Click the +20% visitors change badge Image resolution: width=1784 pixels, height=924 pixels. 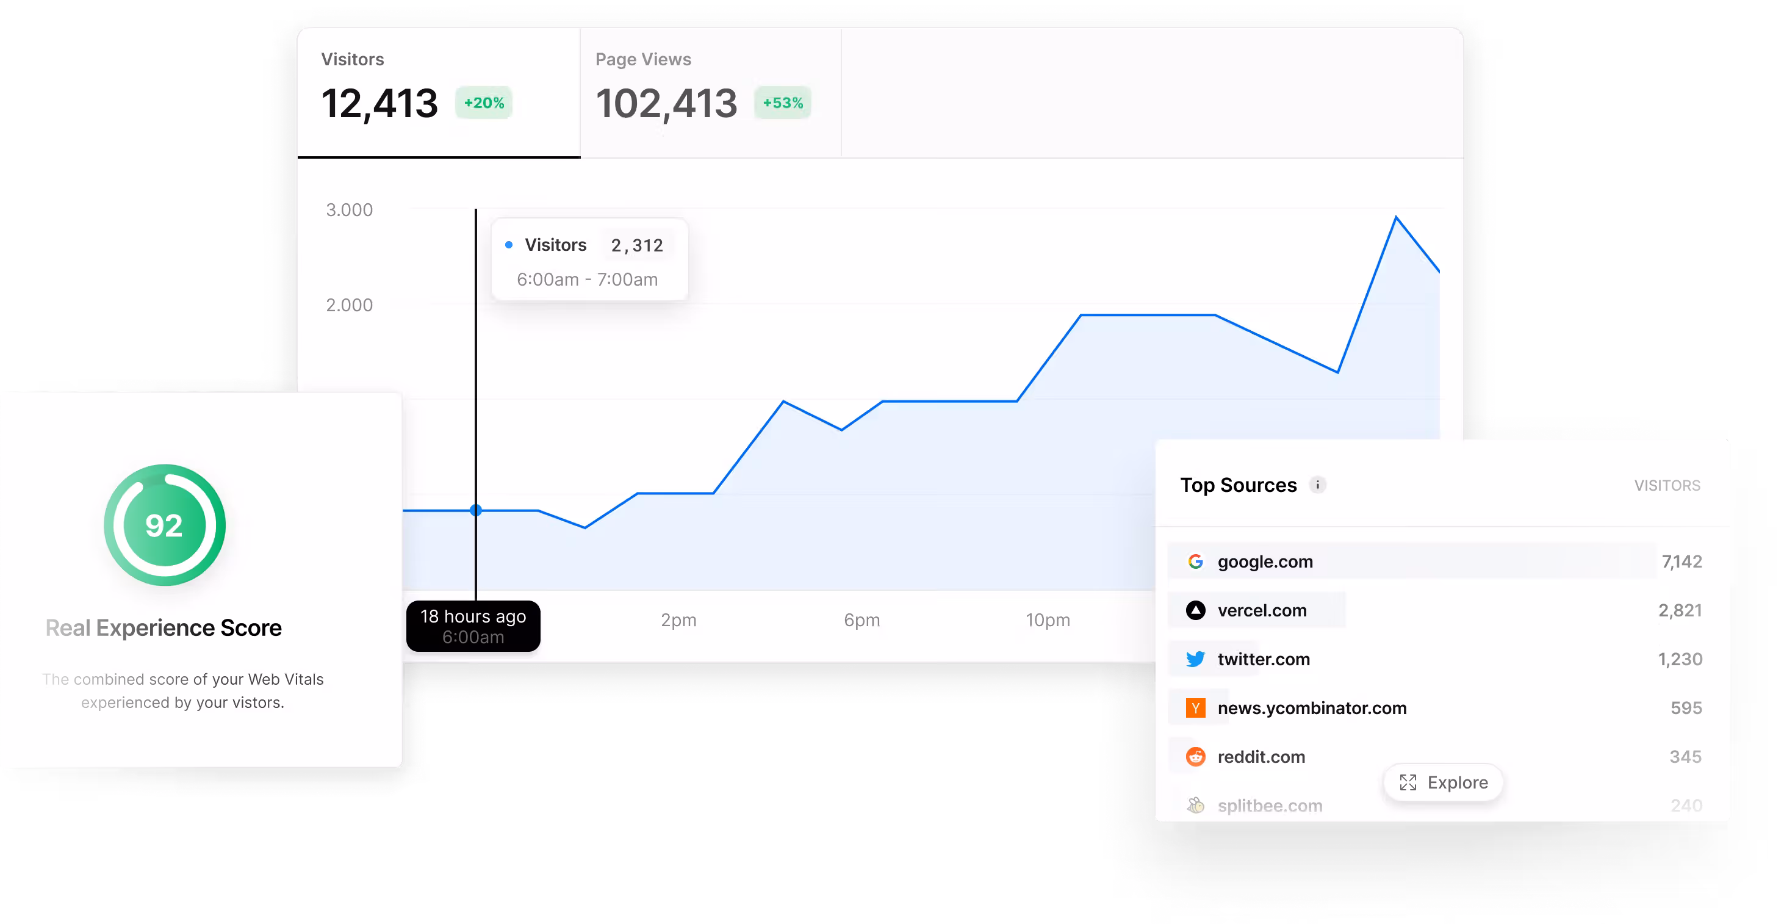click(483, 103)
